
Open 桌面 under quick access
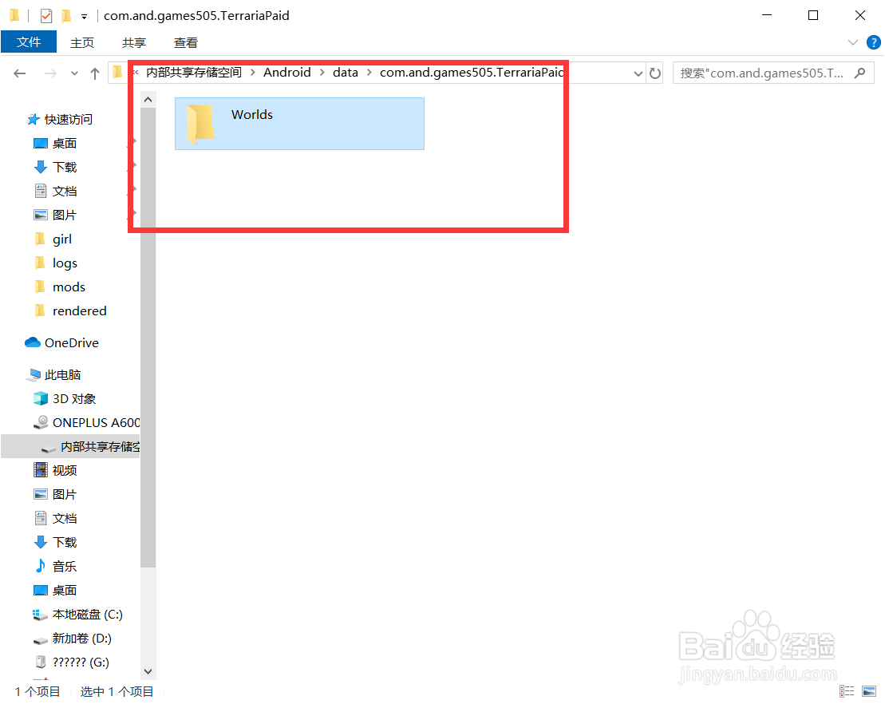click(55, 144)
